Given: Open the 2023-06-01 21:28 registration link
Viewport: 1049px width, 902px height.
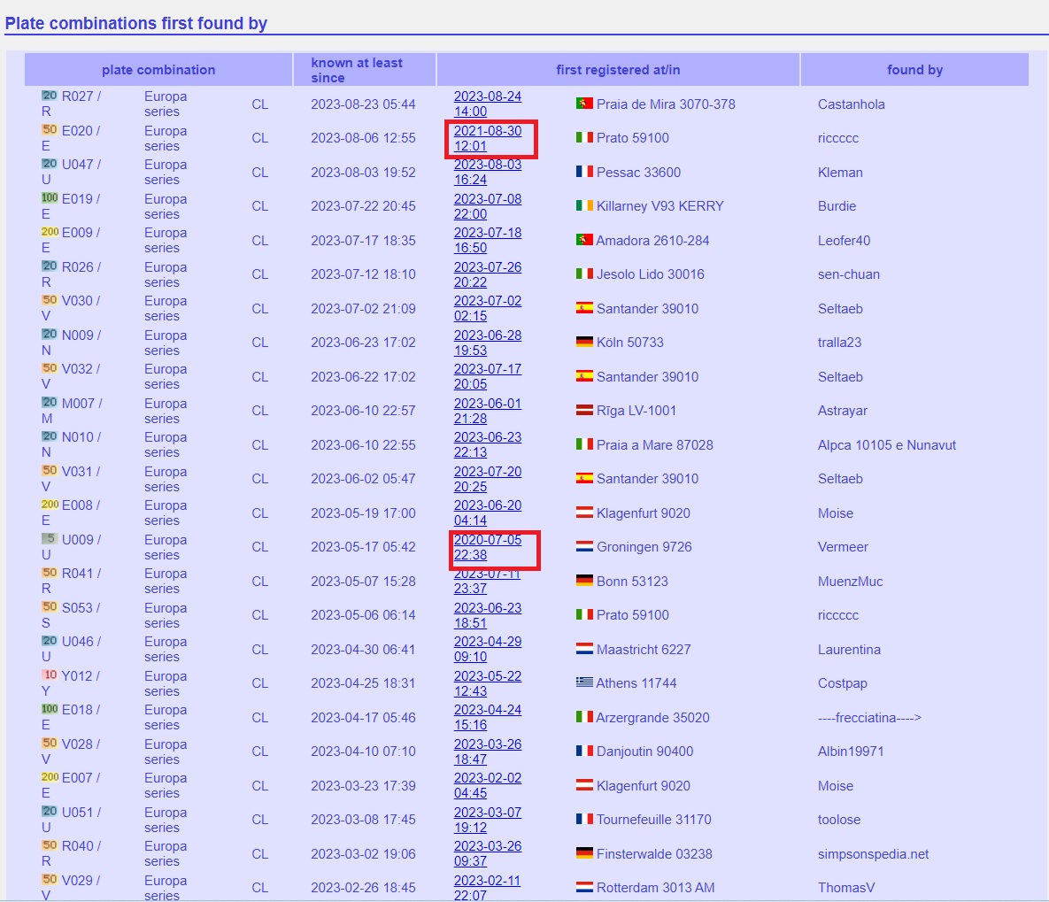Looking at the screenshot, I should tap(488, 411).
